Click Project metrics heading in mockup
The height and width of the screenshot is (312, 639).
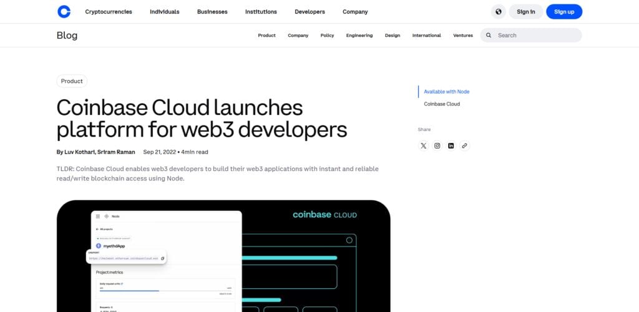109,272
